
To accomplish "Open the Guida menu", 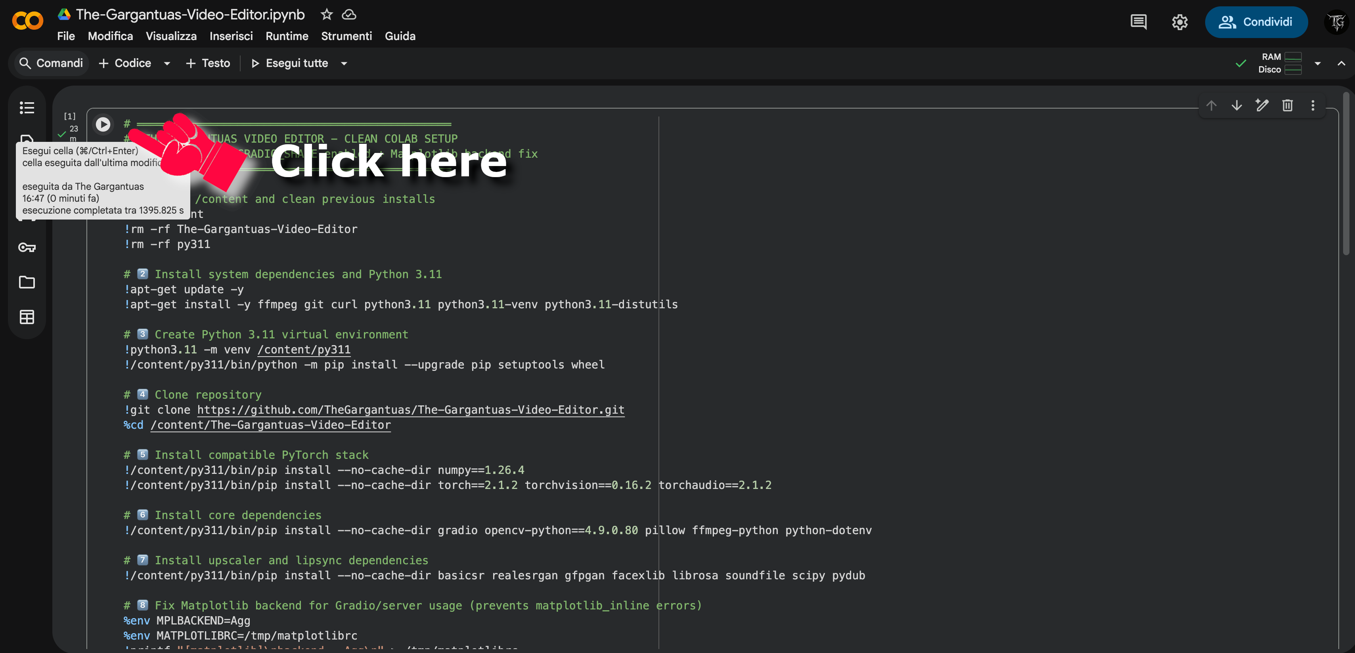I will [x=400, y=36].
